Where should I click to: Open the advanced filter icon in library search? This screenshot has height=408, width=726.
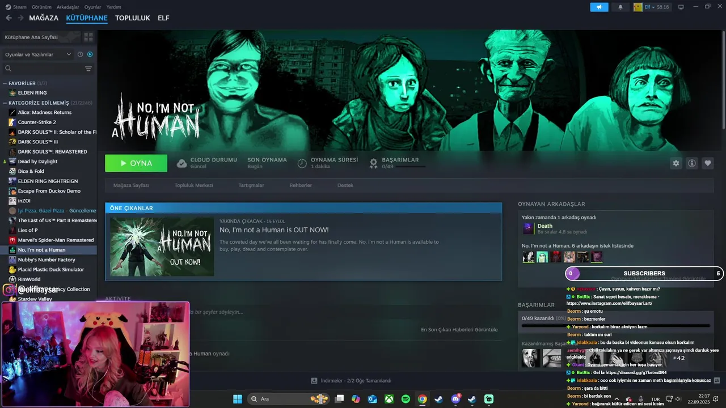tap(88, 69)
